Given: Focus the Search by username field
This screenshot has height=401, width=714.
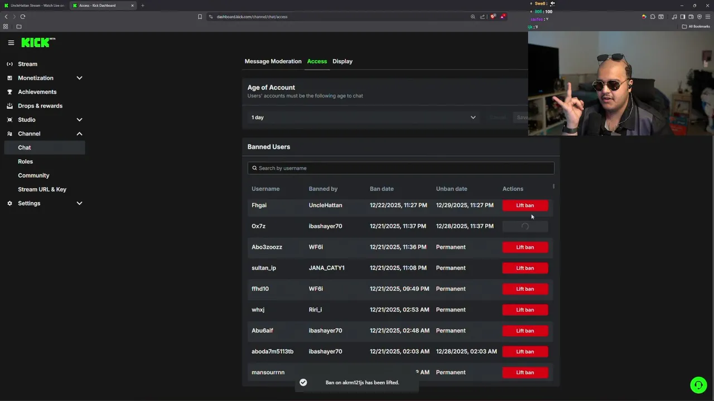Looking at the screenshot, I should pos(401,168).
